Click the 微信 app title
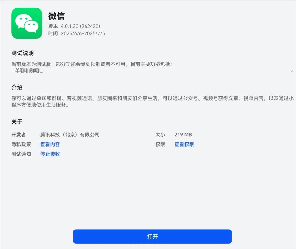296x249 pixels. click(56, 16)
